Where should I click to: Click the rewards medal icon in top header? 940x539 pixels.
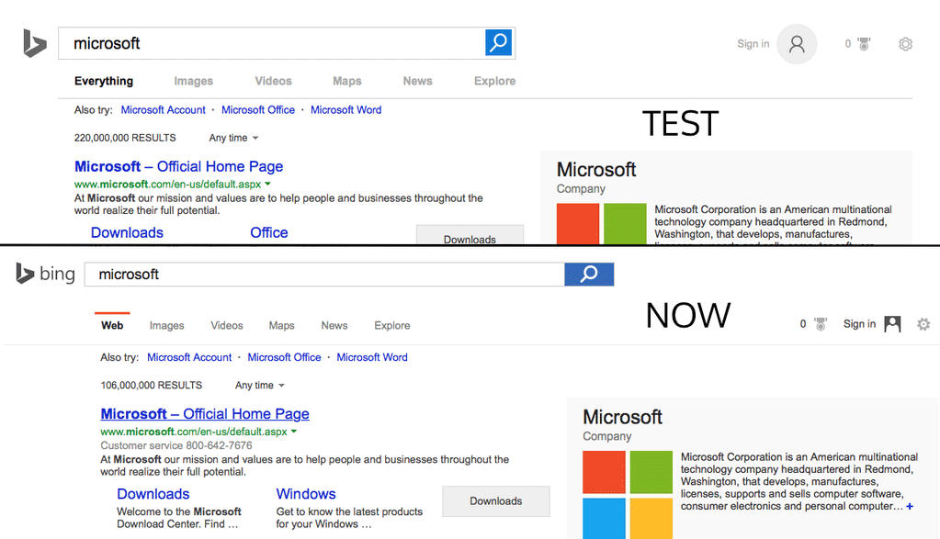864,44
